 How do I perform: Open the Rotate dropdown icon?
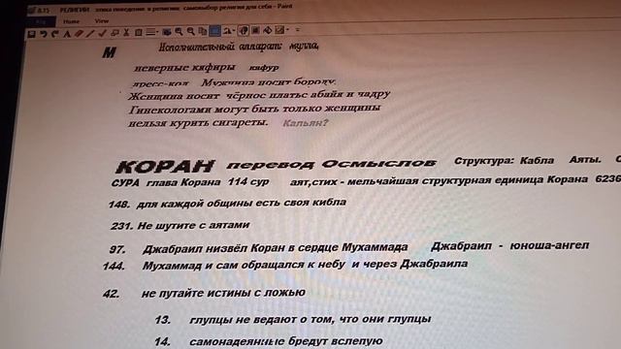[229, 30]
